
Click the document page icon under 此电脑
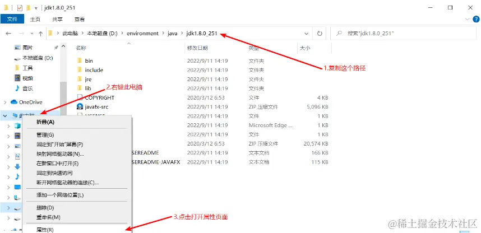click(x=17, y=156)
